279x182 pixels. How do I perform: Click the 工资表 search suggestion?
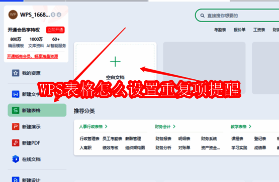[x=259, y=30]
